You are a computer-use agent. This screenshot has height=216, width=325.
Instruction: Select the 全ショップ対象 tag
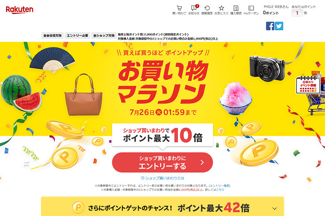click(104, 36)
